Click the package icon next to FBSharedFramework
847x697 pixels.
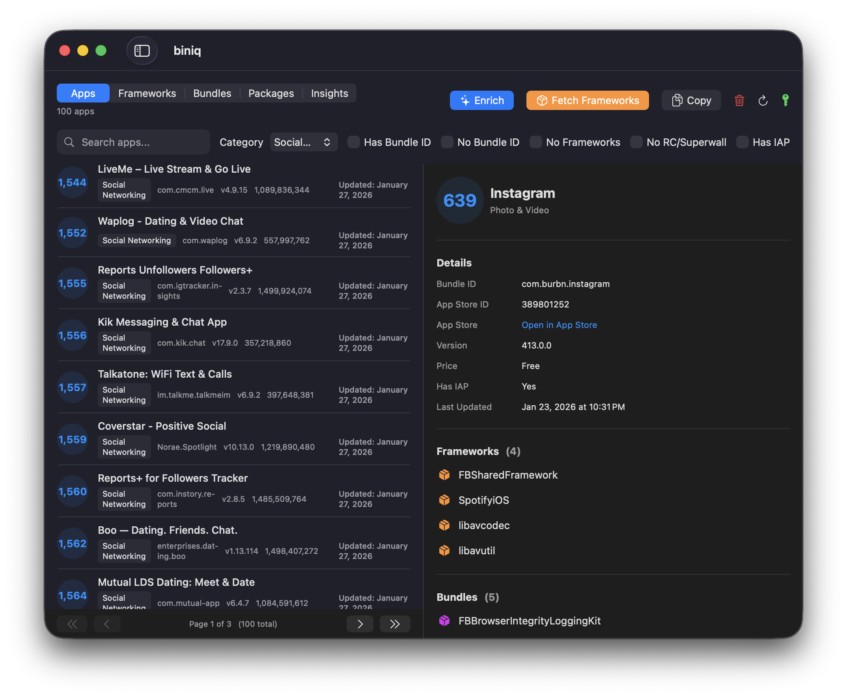tap(444, 475)
